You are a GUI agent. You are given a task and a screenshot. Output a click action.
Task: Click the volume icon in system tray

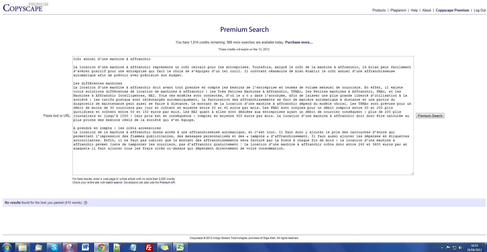[460, 247]
